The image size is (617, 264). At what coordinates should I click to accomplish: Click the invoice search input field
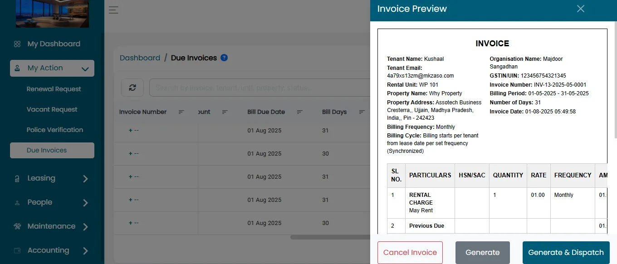click(260, 88)
